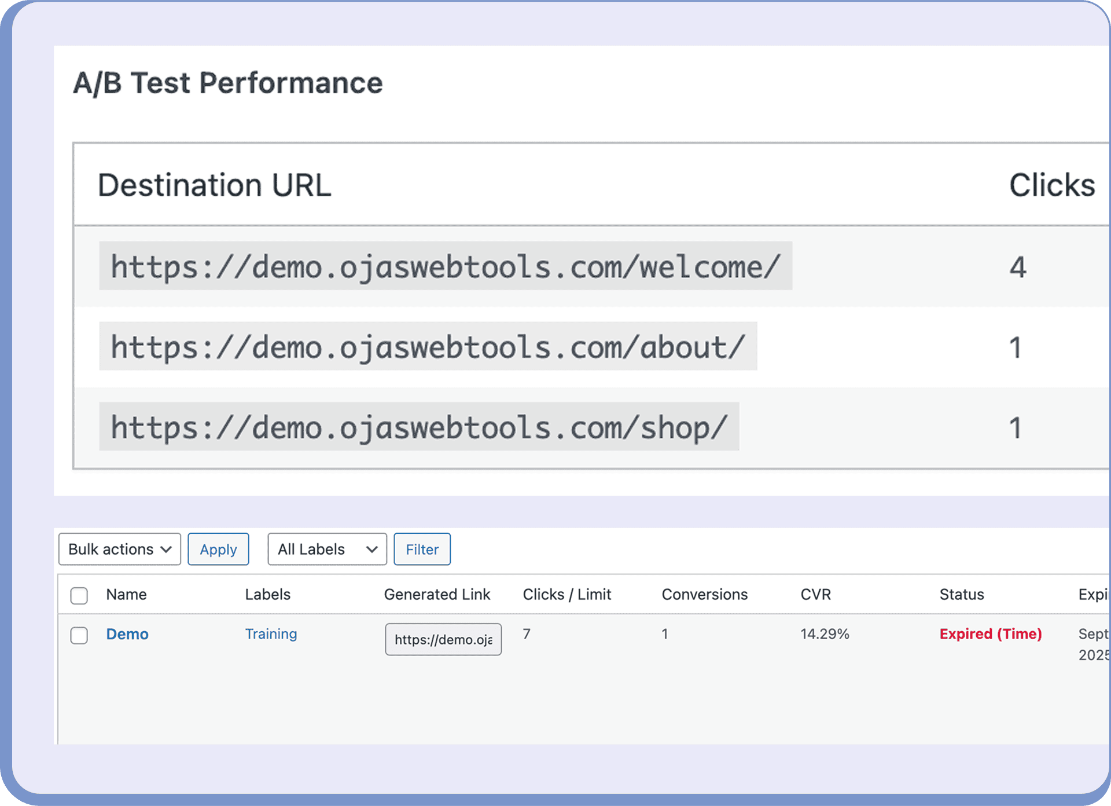Viewport: 1111px width, 806px height.
Task: Click the Filter button
Action: click(x=422, y=549)
